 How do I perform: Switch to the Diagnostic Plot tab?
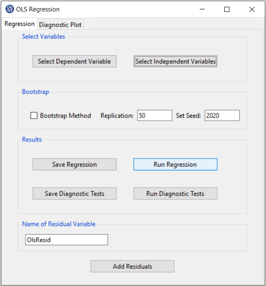(60, 25)
